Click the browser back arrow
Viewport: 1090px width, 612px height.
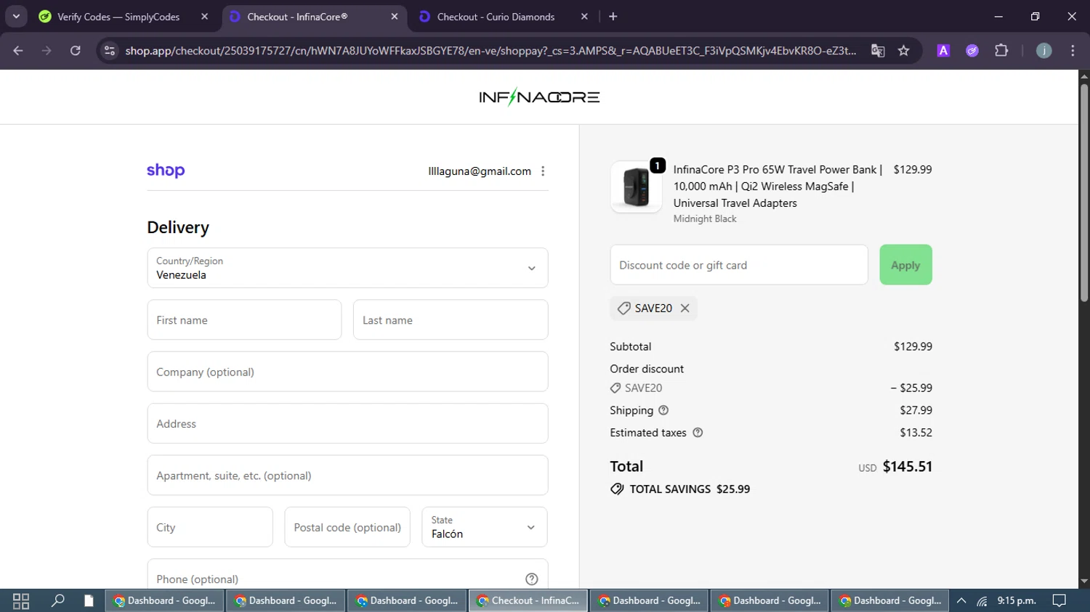[x=18, y=51]
